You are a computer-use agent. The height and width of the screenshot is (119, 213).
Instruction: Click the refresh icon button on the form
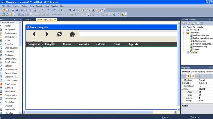(x=59, y=34)
